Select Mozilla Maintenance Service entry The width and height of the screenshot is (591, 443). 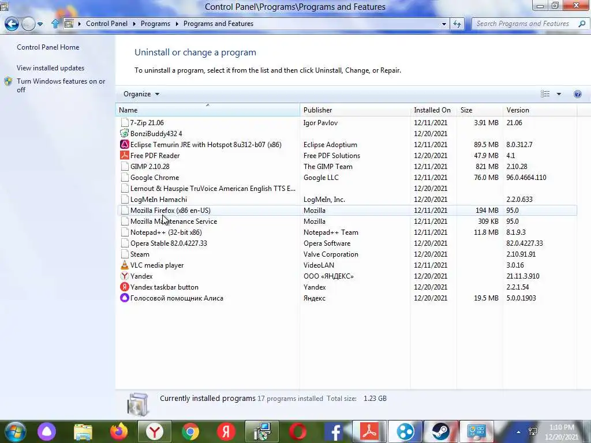[347, 221]
